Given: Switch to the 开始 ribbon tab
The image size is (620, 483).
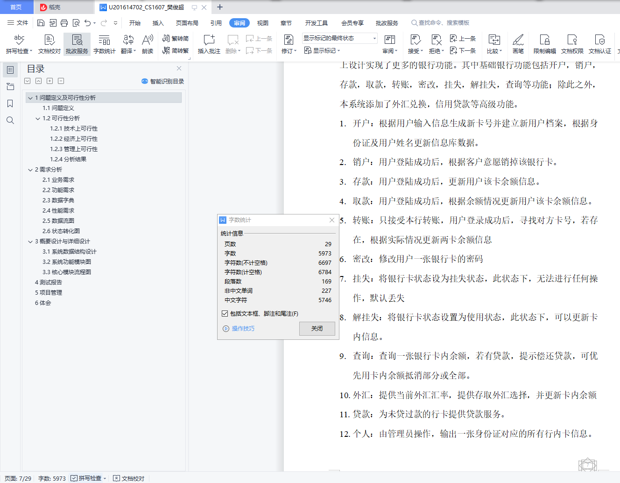Looking at the screenshot, I should 135,23.
